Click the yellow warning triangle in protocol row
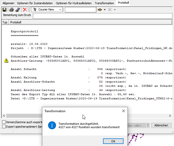Image resolution: width=174 pixels, height=146 pixels. 6,61
